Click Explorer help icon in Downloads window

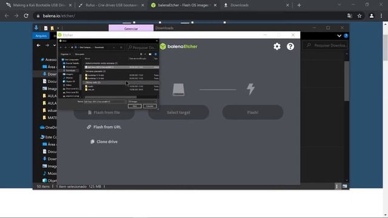346,36
